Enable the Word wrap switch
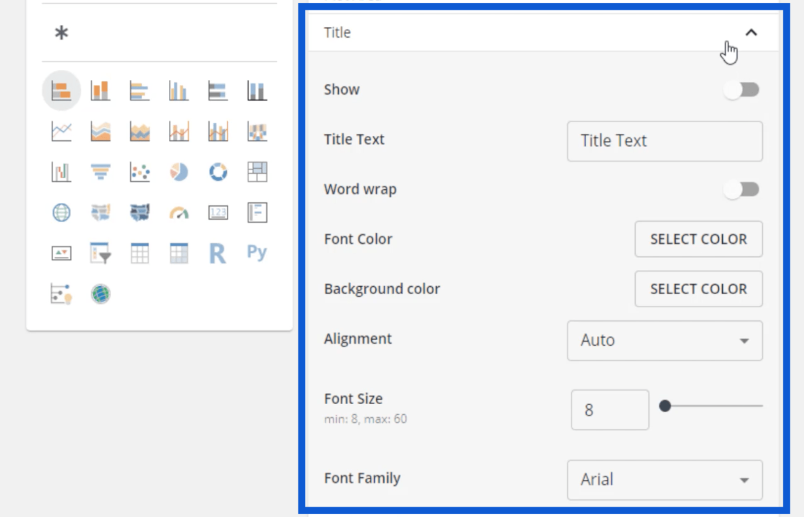The height and width of the screenshot is (517, 804). (x=741, y=190)
